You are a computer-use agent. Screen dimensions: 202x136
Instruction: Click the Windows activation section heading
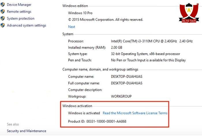coord(77,106)
